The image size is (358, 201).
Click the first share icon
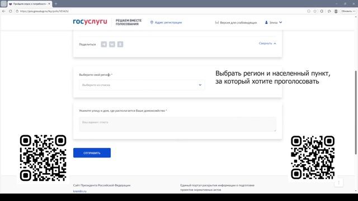104,44
